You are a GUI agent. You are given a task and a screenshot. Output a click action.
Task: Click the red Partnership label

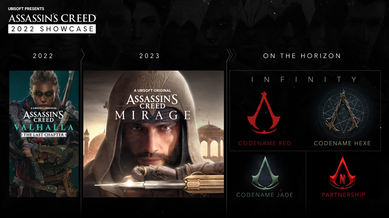click(x=343, y=195)
